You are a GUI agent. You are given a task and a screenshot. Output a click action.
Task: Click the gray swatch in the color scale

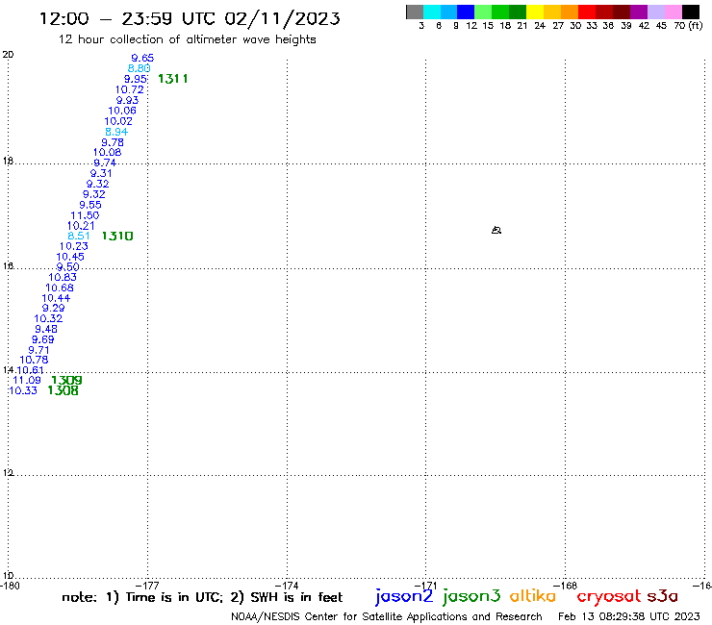coord(415,12)
